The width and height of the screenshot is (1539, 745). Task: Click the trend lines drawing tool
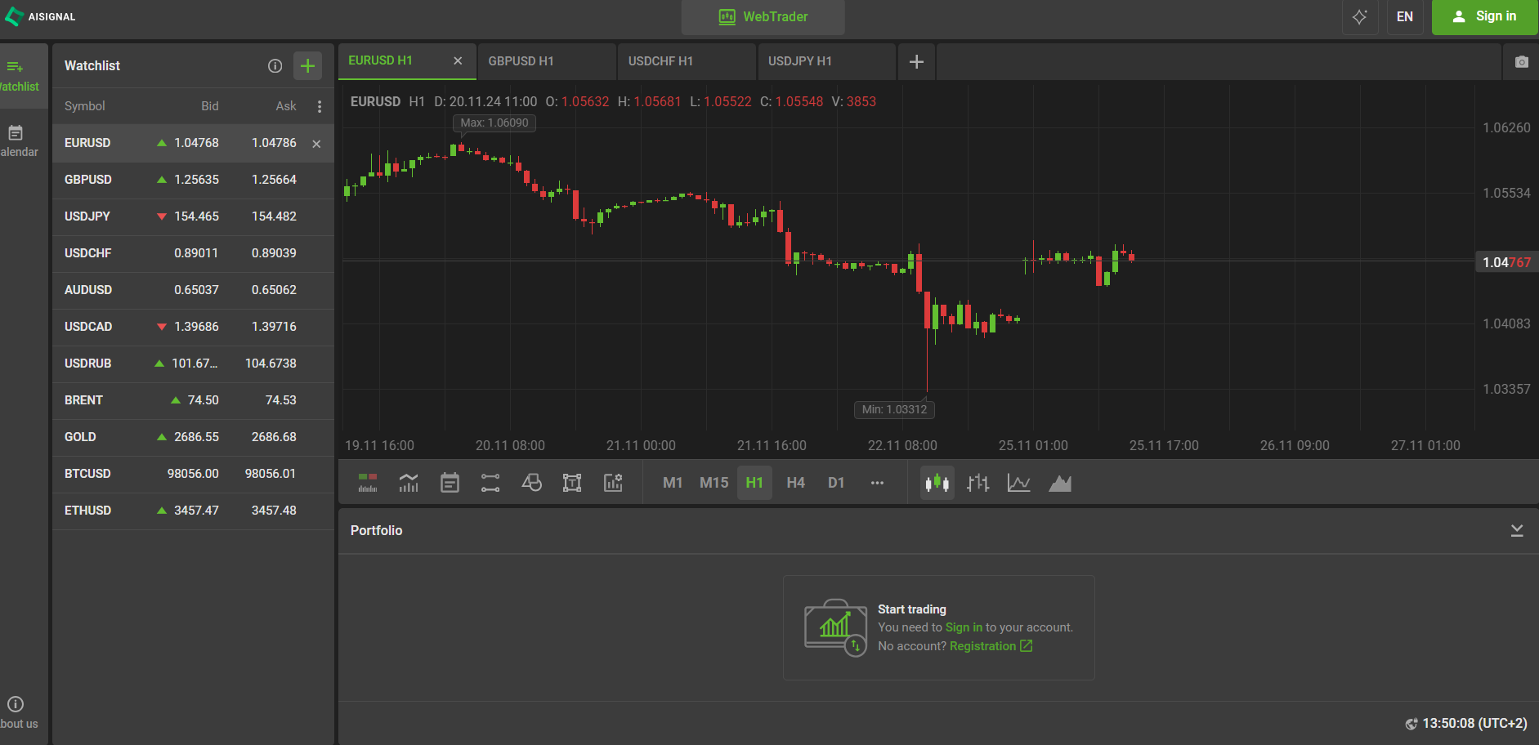tap(490, 483)
